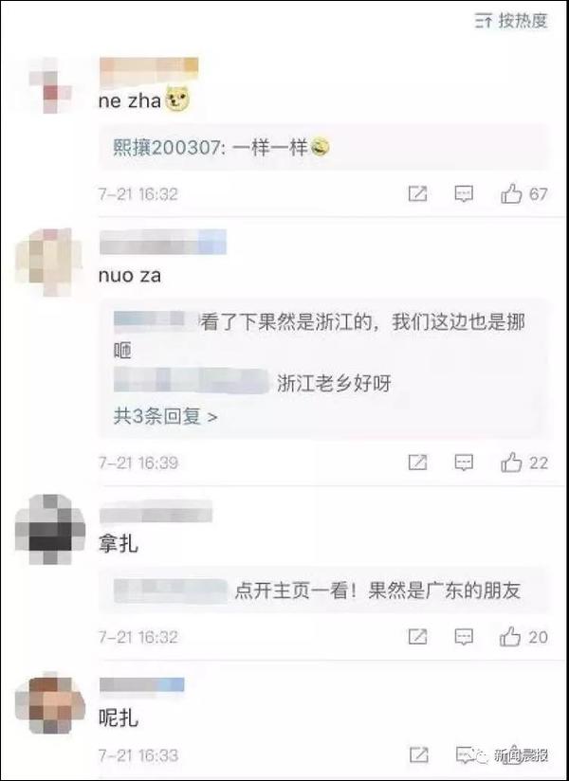Share the "ne zha" comment

(417, 193)
